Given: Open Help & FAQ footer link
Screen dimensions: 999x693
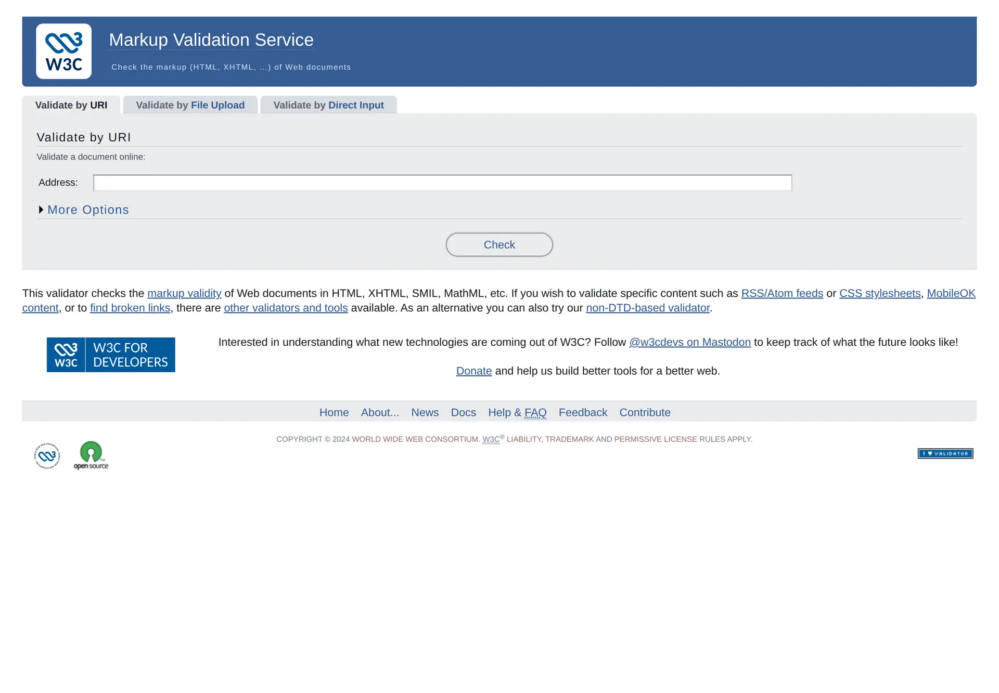Looking at the screenshot, I should [x=517, y=412].
